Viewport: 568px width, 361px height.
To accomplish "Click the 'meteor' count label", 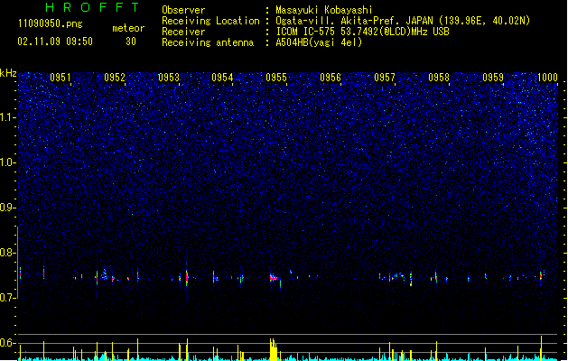I will click(x=128, y=28).
